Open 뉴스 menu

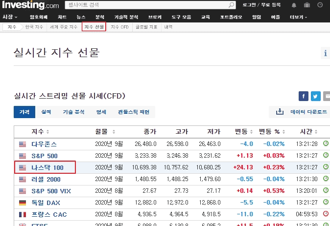click(81, 17)
